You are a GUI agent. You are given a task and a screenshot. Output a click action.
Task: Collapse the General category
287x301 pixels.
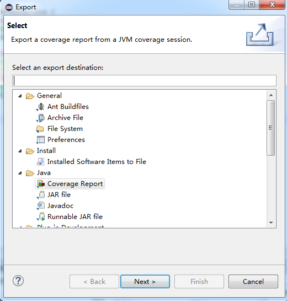[20, 96]
